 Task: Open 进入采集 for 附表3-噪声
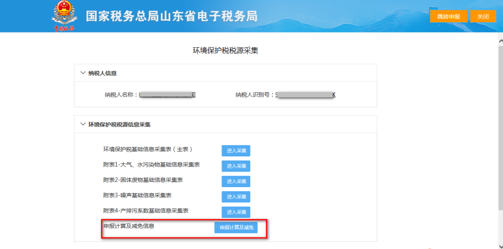[236, 197]
